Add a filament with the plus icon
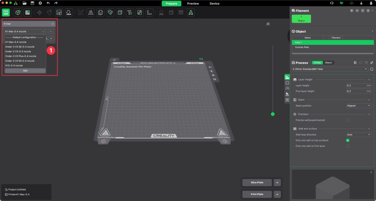The width and height of the screenshot is (376, 201). 352,11
